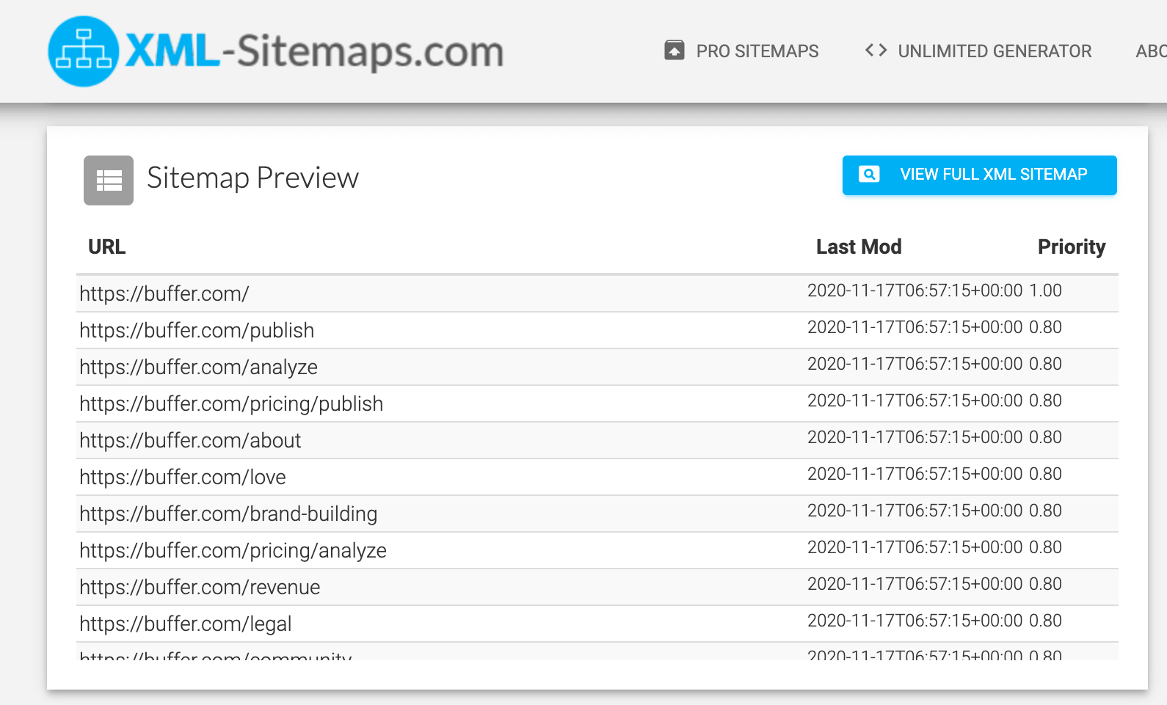Screen dimensions: 1167x705
Task: Click the Last Mod timestamp for buffer.com/love
Action: [x=915, y=474]
